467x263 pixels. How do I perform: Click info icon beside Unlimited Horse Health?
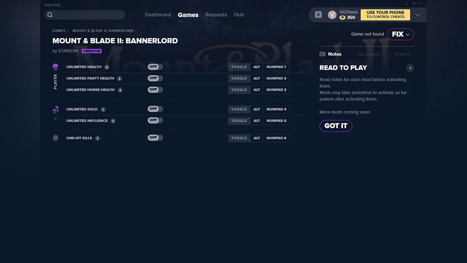120,90
